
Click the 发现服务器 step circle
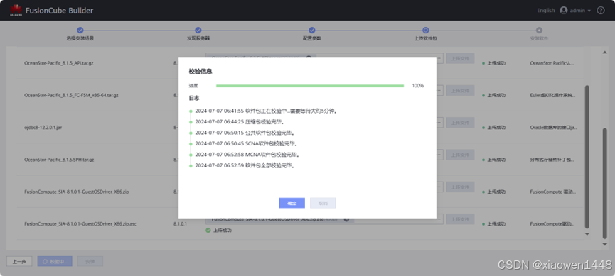point(198,30)
